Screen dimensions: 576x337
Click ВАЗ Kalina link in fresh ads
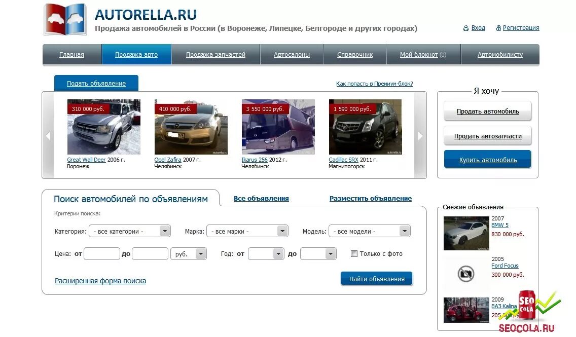504,306
